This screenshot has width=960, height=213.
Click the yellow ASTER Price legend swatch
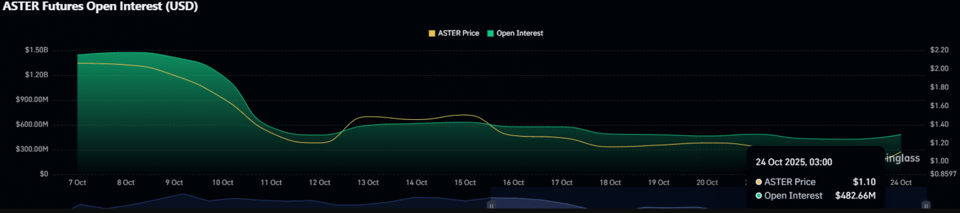(x=432, y=33)
